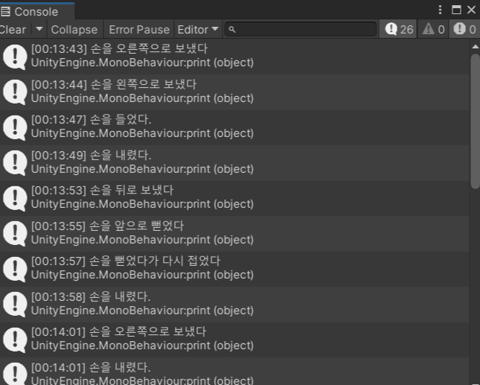Select the 00:14:01 손을 내렸다 log entry
Screen dimensions: 480x385
pos(234,371)
